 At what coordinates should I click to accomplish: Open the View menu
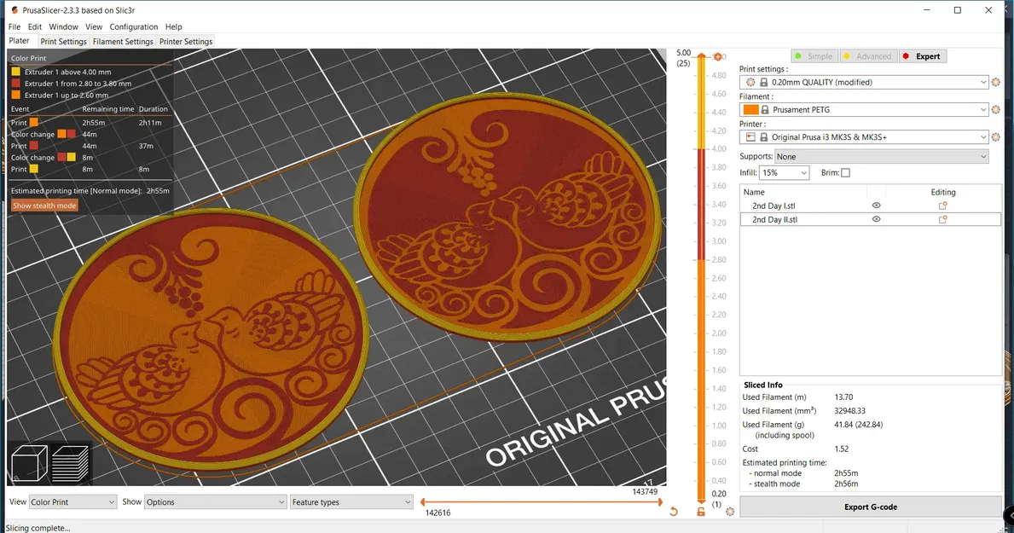click(x=94, y=26)
